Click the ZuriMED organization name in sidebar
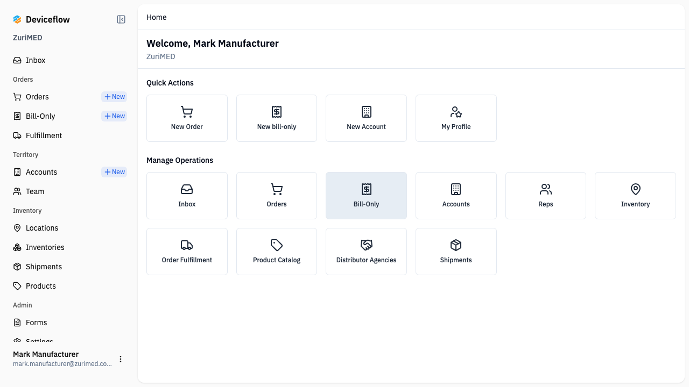Screen dimensions: 689x387 pyautogui.click(x=27, y=38)
